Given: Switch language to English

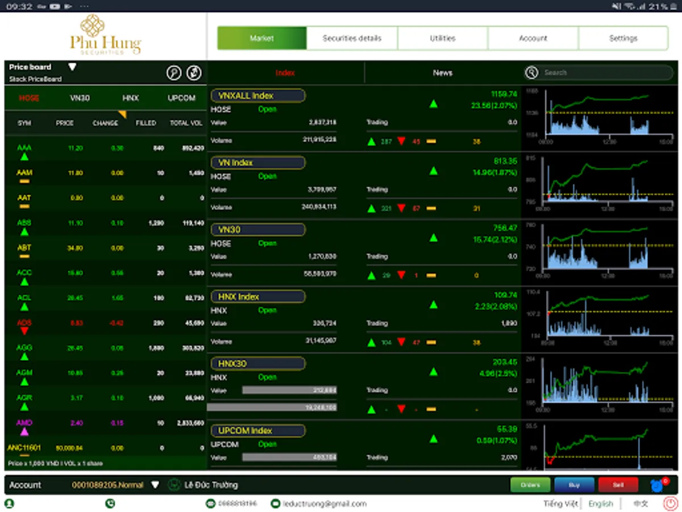Looking at the screenshot, I should click(x=601, y=503).
